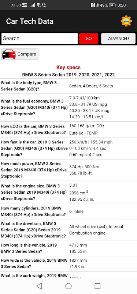Tap the Wi-Fi icon in status bar
This screenshot has width=137, height=294.
38,5
